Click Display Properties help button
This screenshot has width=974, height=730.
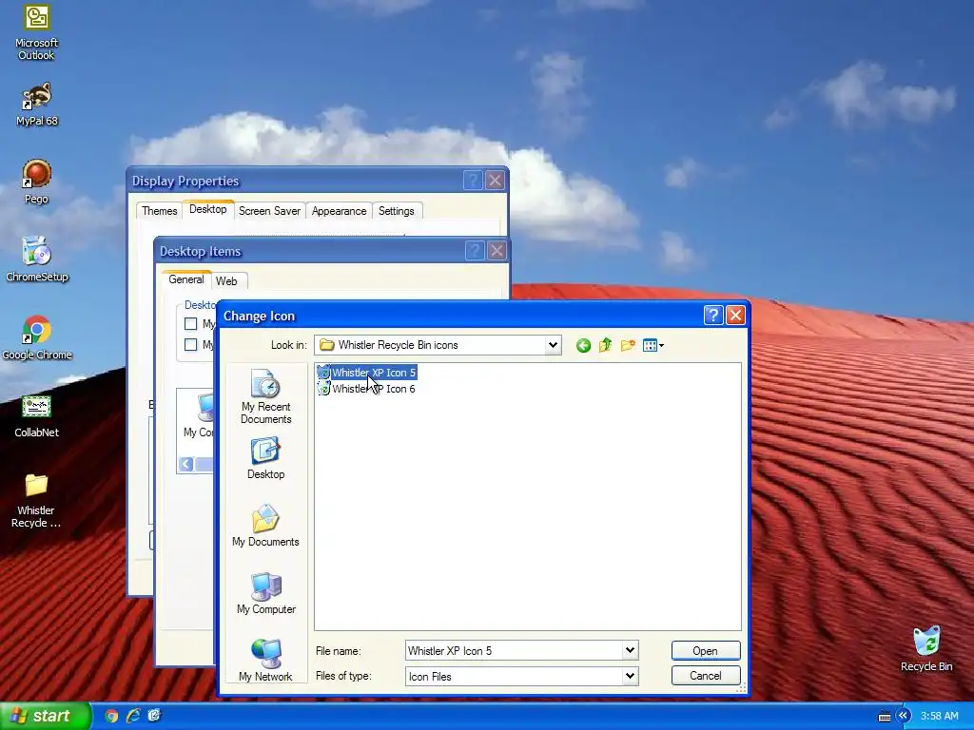[x=473, y=181]
